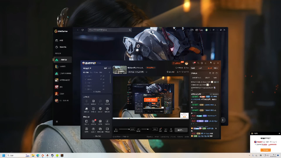
Task: Toggle the edit-lock icon on second source row
Action: (101, 79)
